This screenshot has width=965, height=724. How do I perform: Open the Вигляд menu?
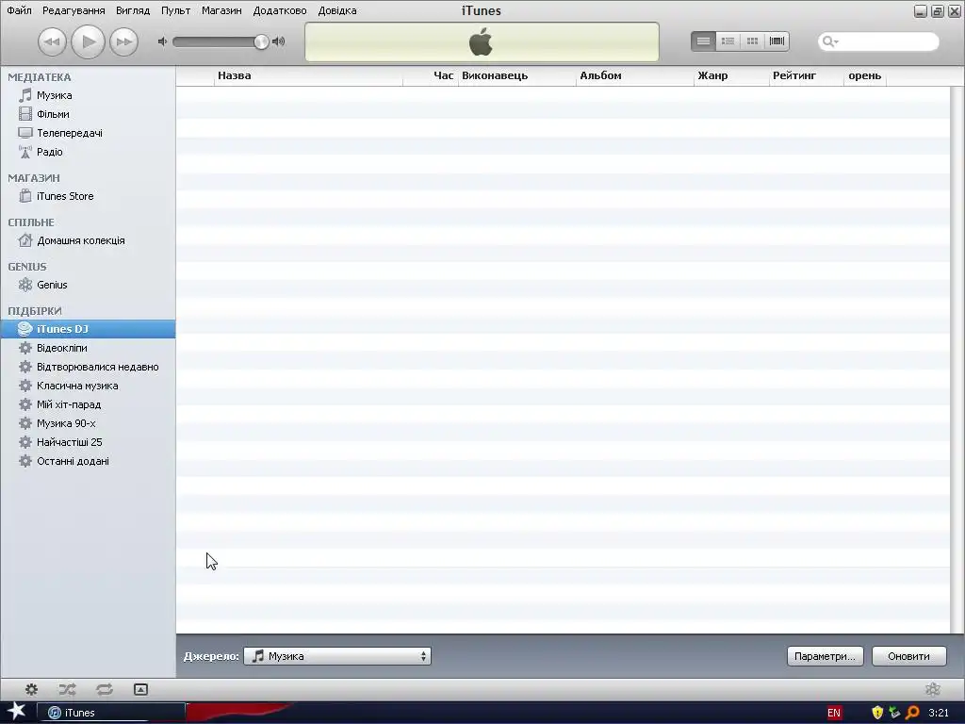click(133, 10)
